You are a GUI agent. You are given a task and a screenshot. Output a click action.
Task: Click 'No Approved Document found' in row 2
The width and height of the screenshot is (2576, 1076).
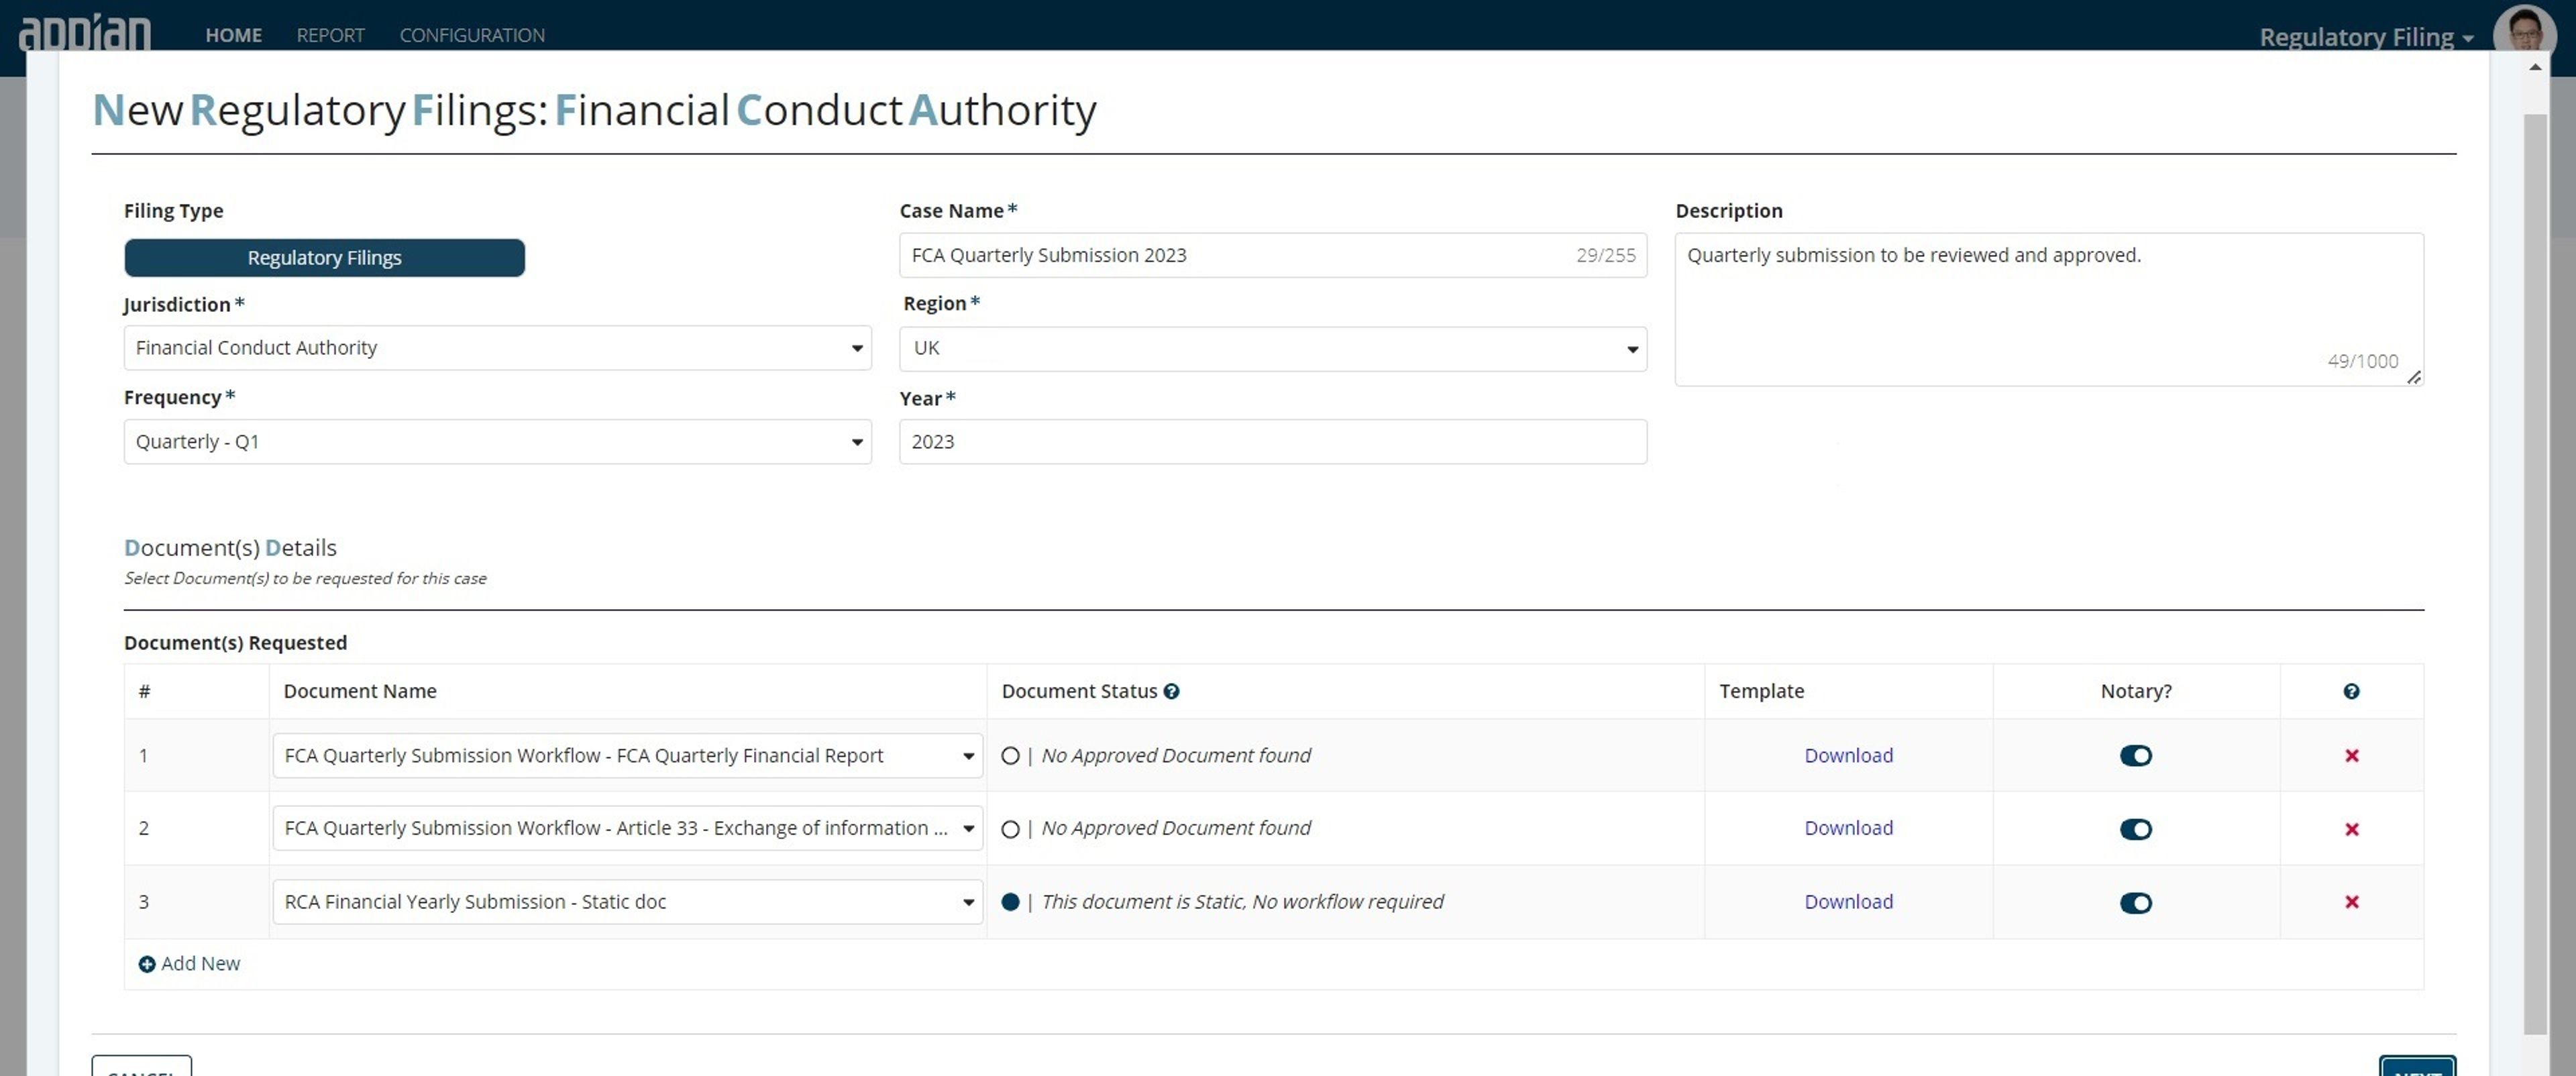point(1176,828)
